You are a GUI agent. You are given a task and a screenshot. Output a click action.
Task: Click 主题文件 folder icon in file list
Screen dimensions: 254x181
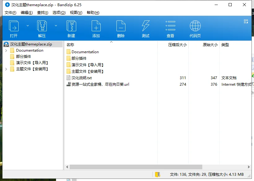[x=68, y=71]
